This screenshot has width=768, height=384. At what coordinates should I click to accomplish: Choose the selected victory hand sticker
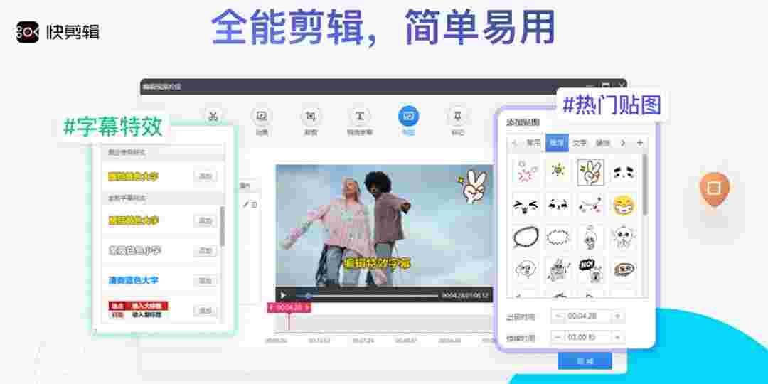click(x=590, y=172)
